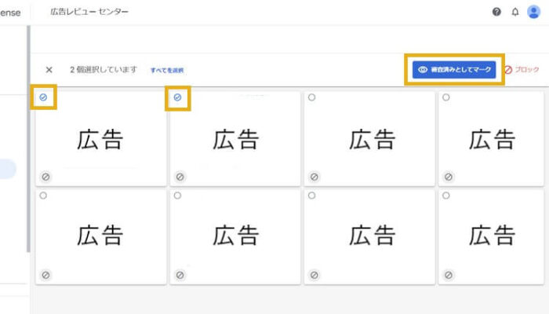Uncheck the first ad card in top row

(x=43, y=97)
